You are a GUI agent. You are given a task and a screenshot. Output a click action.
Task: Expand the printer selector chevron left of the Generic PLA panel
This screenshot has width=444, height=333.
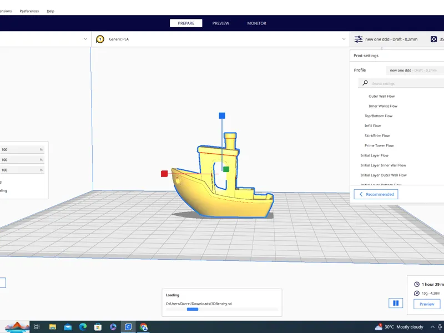[85, 39]
